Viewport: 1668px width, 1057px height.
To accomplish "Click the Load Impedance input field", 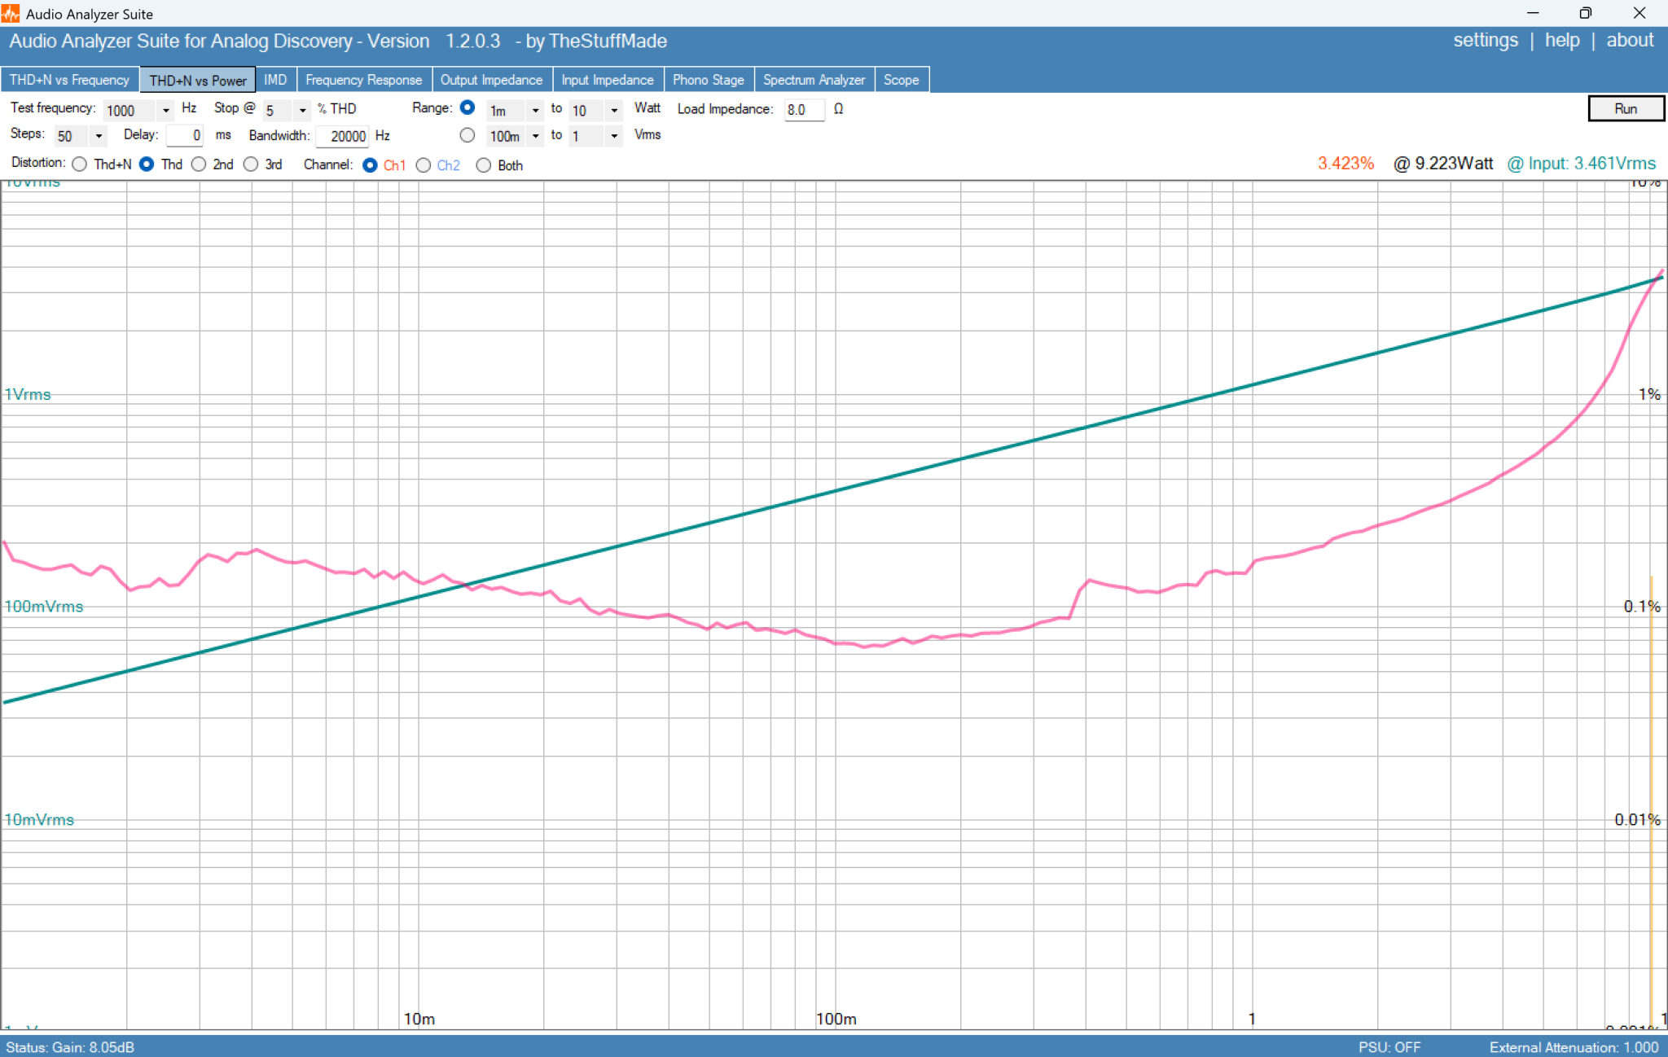I will pyautogui.click(x=804, y=110).
